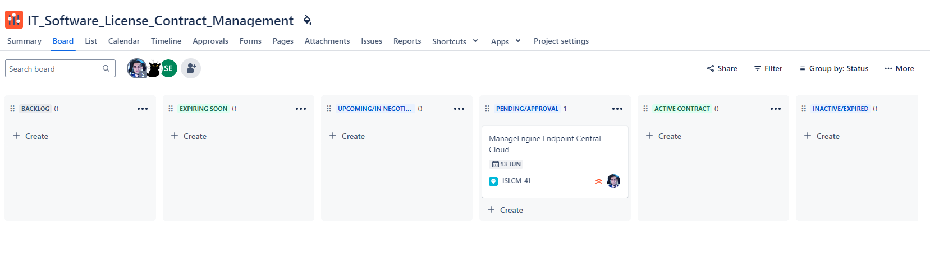Open Expiring Soon column three-dot menu
The height and width of the screenshot is (275, 930).
pos(301,109)
